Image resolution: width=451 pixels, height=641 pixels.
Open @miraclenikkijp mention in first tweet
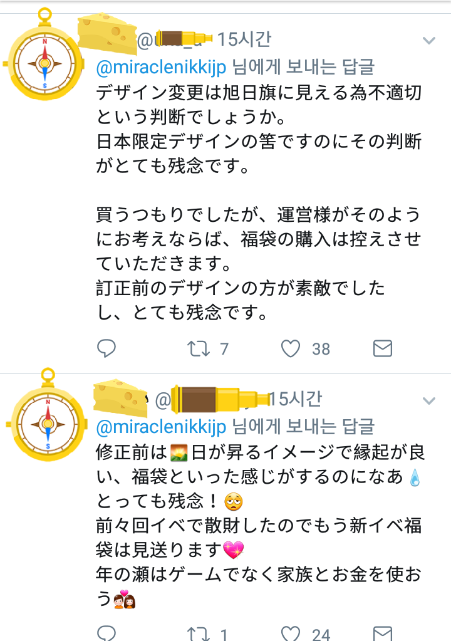[x=161, y=67]
